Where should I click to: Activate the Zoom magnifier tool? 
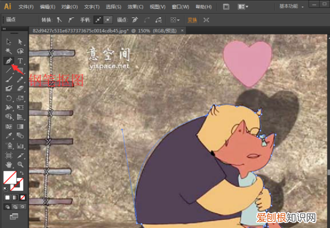coord(20,164)
